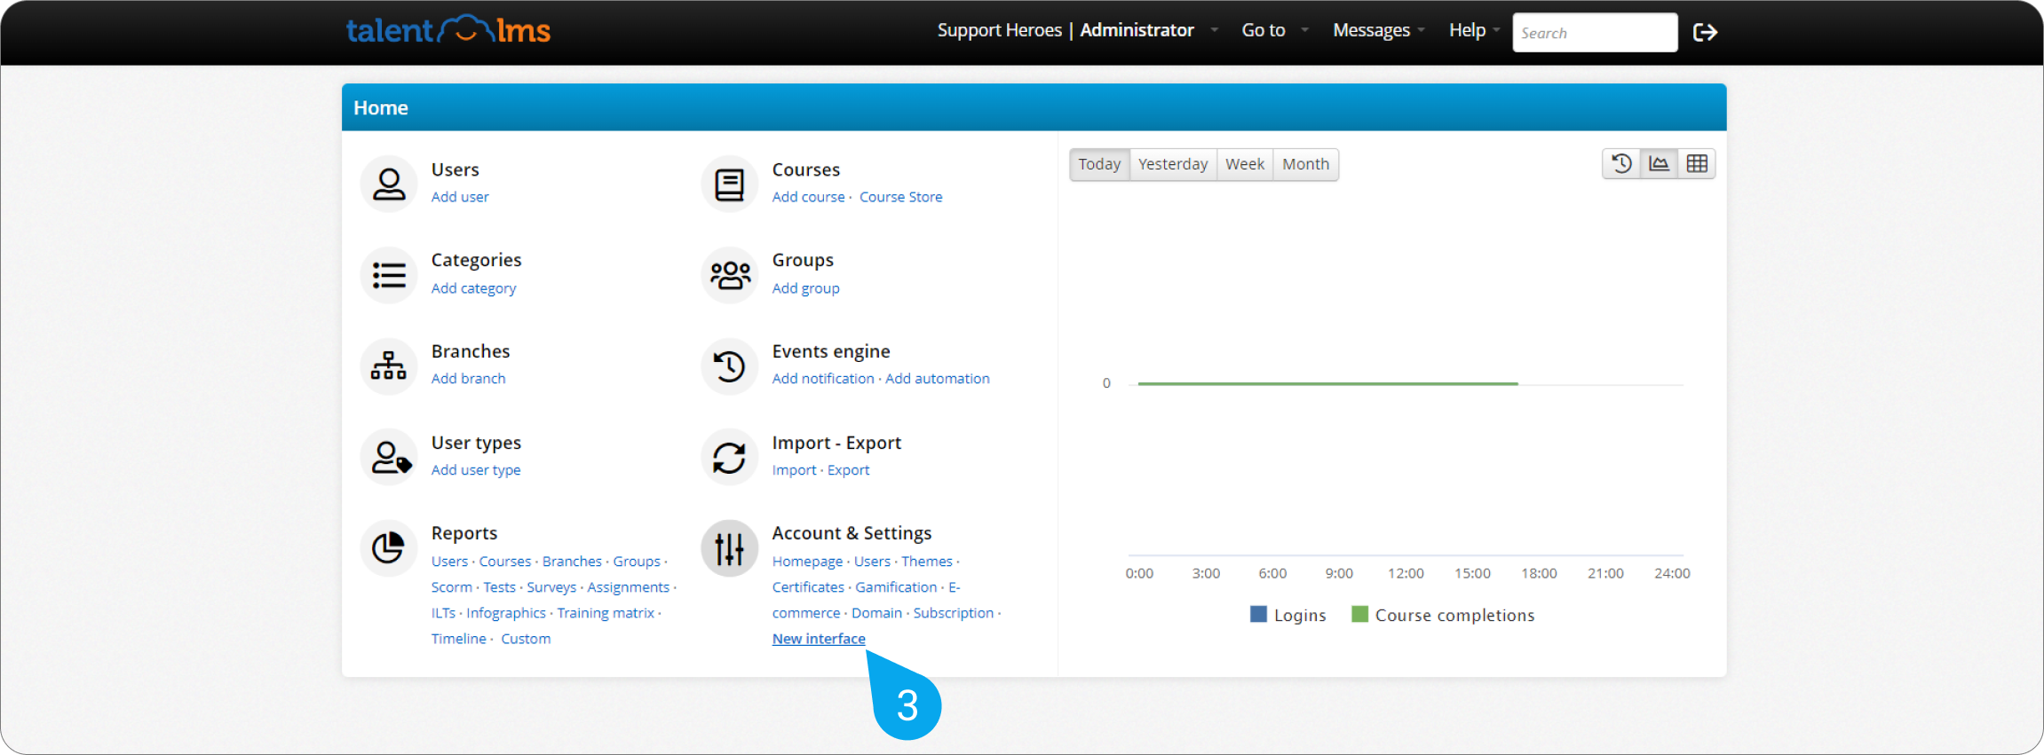Open the Domain settings link
The height and width of the screenshot is (755, 2044).
click(x=876, y=613)
